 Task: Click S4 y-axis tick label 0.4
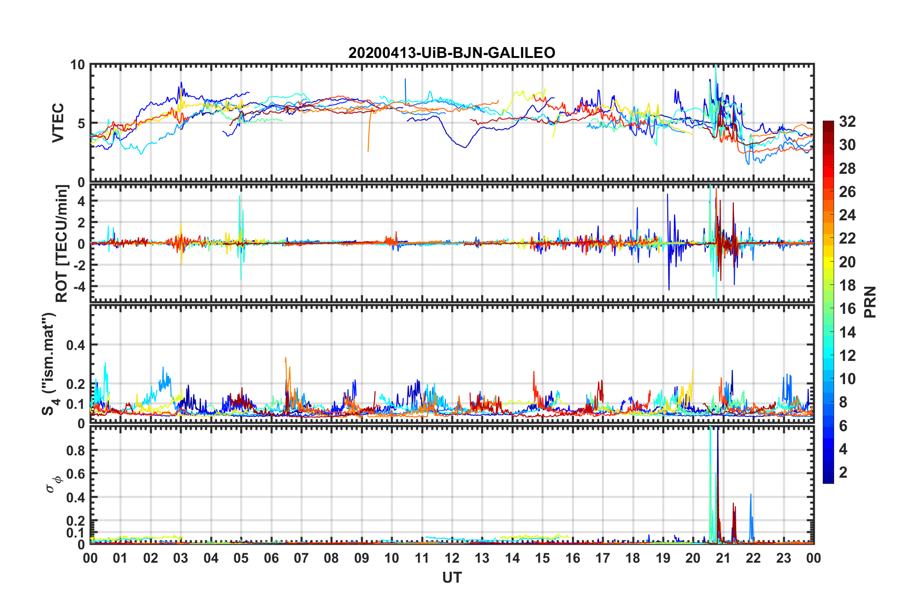[x=76, y=345]
